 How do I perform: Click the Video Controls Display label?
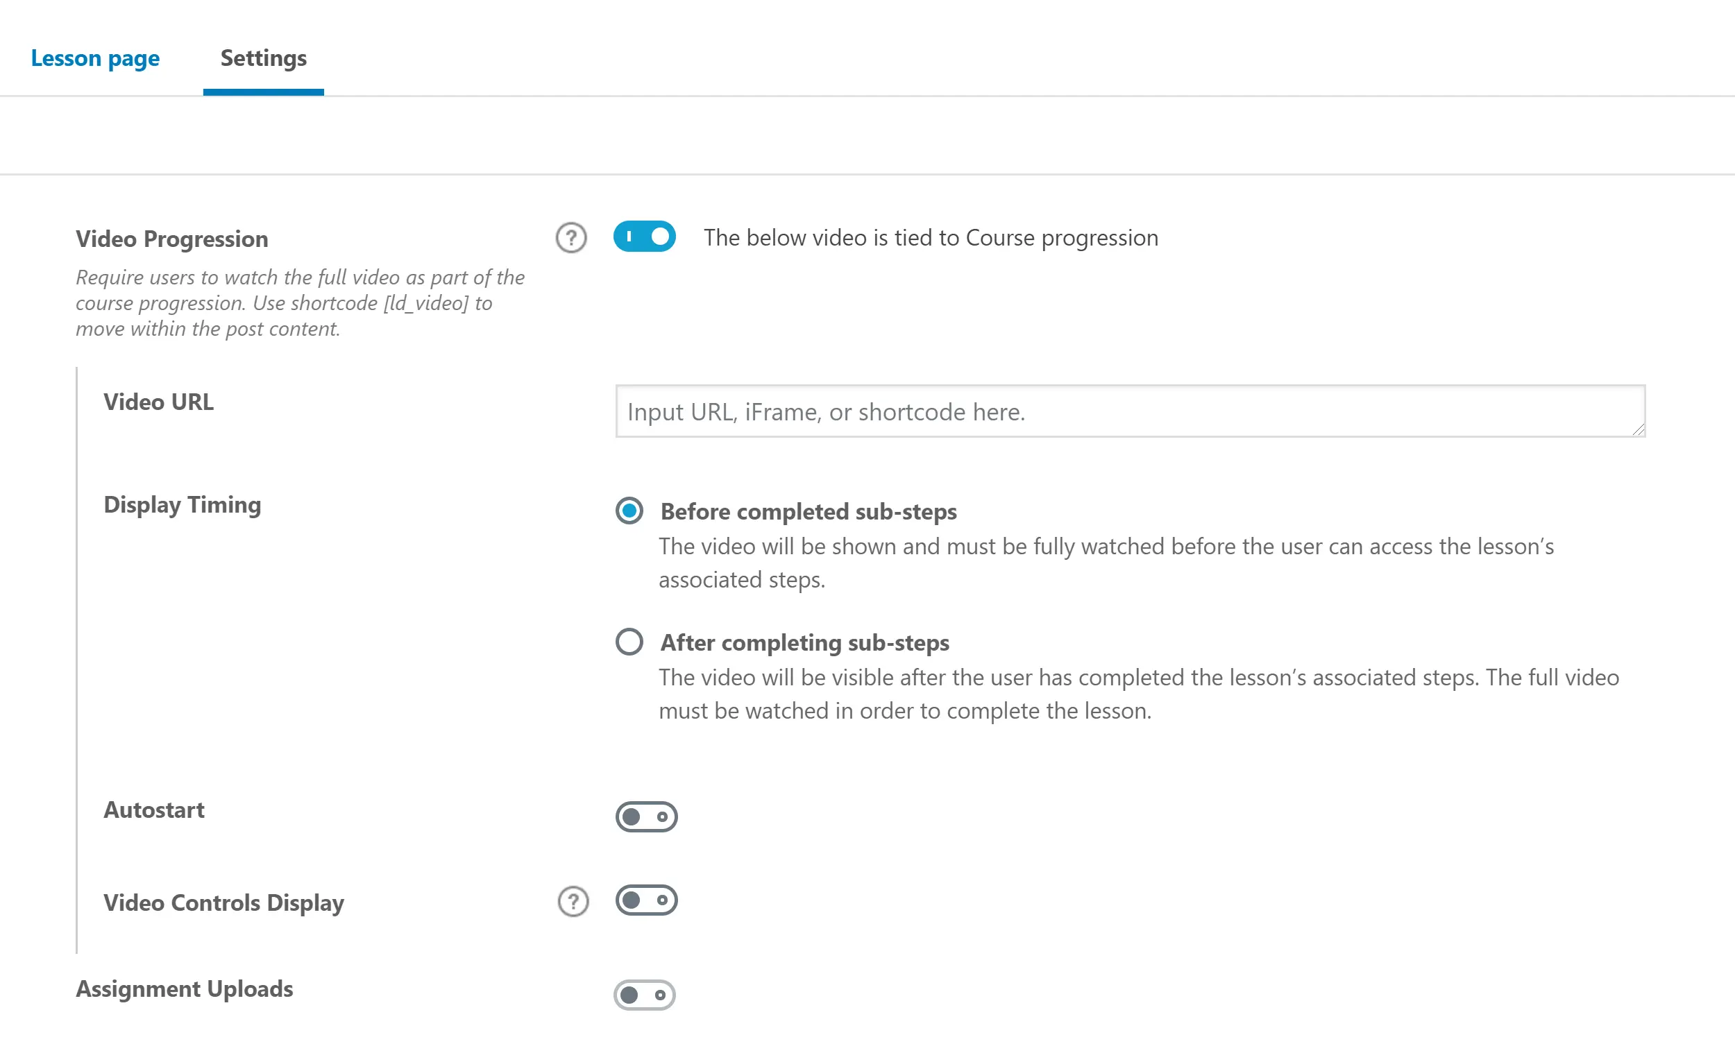click(223, 902)
